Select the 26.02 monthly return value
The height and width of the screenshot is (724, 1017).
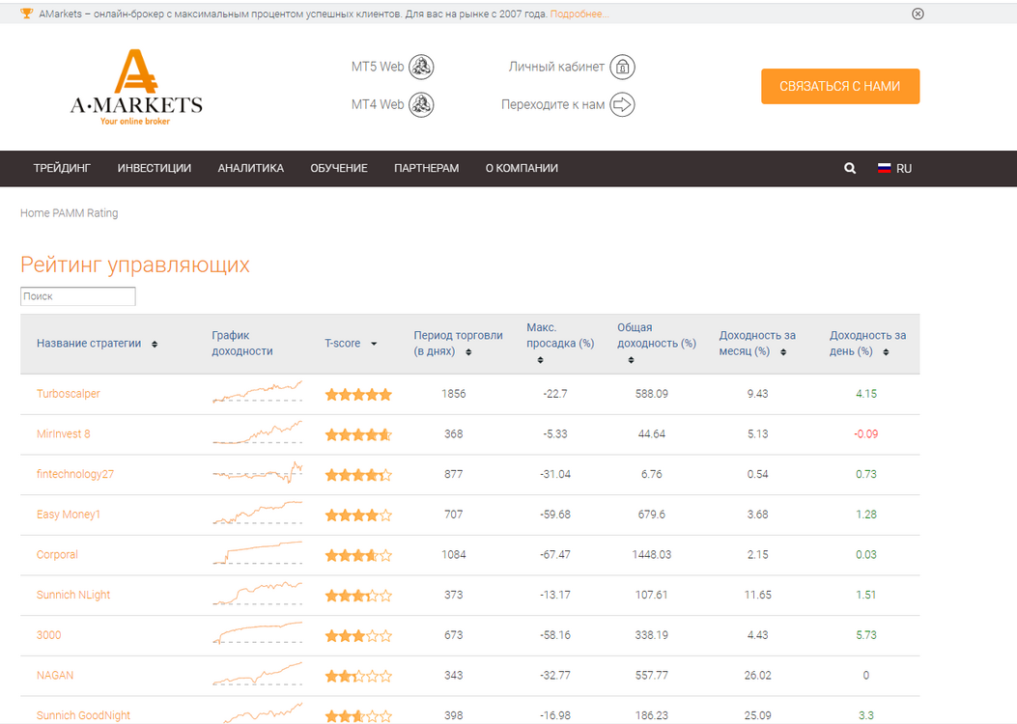[x=757, y=675]
